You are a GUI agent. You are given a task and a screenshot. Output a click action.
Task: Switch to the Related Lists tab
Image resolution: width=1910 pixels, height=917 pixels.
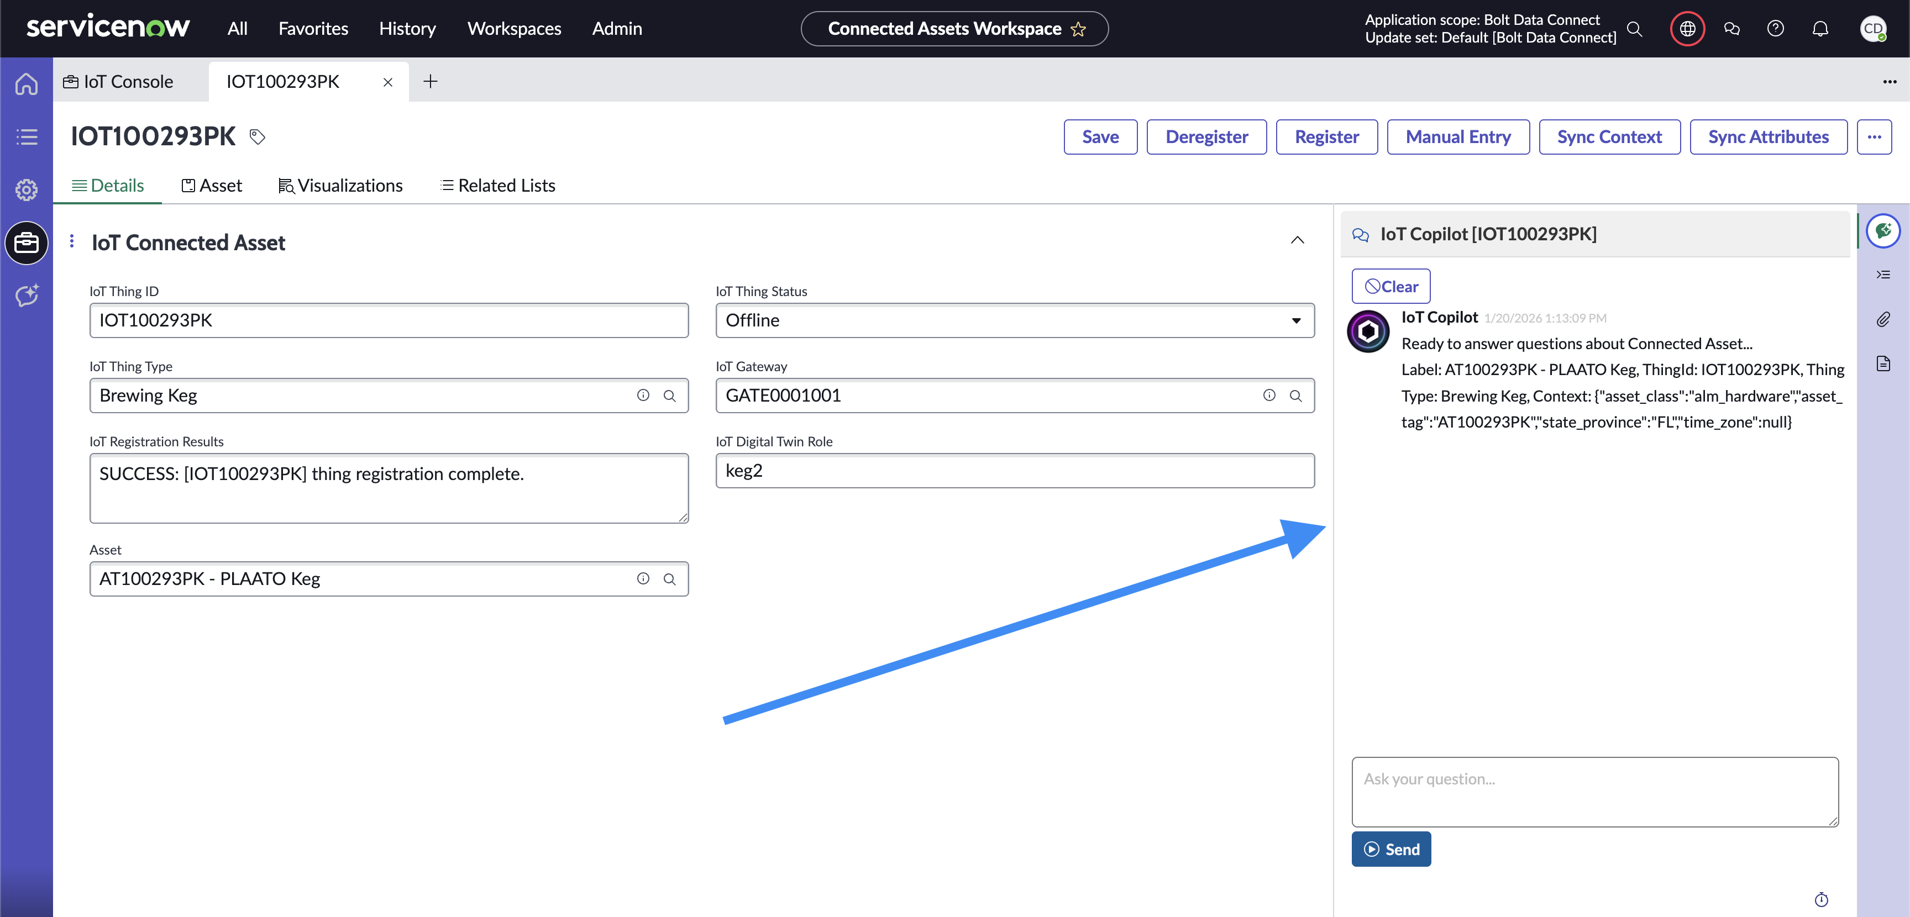click(497, 185)
